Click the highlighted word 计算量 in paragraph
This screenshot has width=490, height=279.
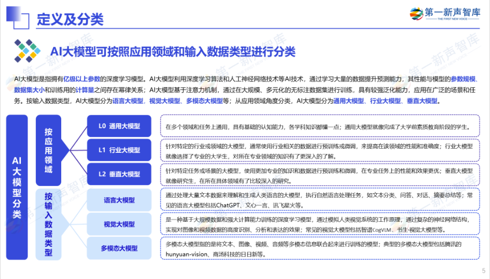click(85, 90)
